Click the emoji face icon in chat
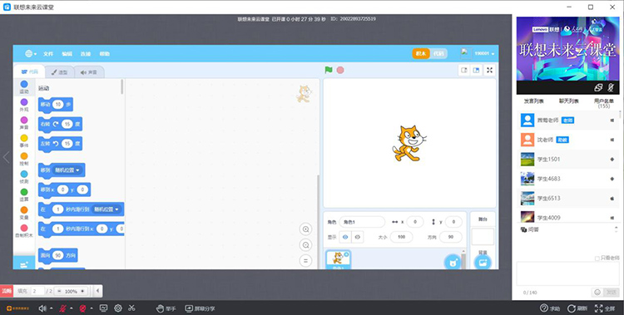Viewport: 624px width, 315px height. [597, 293]
